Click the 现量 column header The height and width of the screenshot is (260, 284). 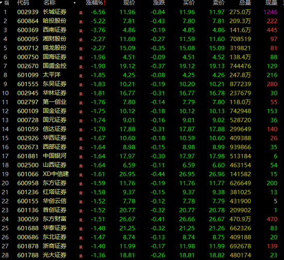272,3
